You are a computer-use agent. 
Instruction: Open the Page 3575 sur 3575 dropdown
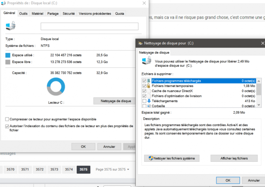click(112, 170)
